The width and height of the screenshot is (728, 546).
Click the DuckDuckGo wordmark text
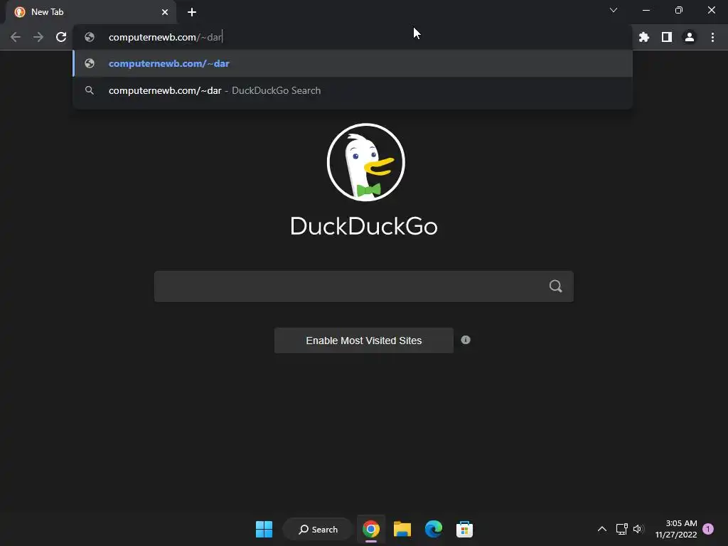pyautogui.click(x=363, y=226)
